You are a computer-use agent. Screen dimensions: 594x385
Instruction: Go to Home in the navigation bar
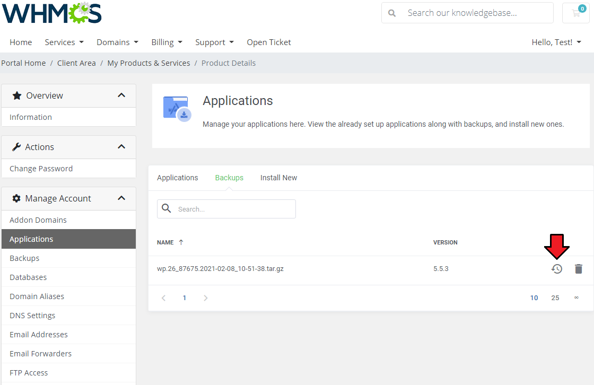(21, 42)
